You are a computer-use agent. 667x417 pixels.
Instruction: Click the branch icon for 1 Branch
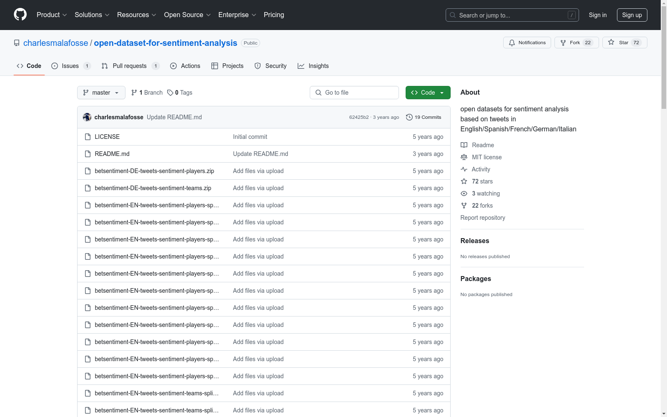(134, 93)
